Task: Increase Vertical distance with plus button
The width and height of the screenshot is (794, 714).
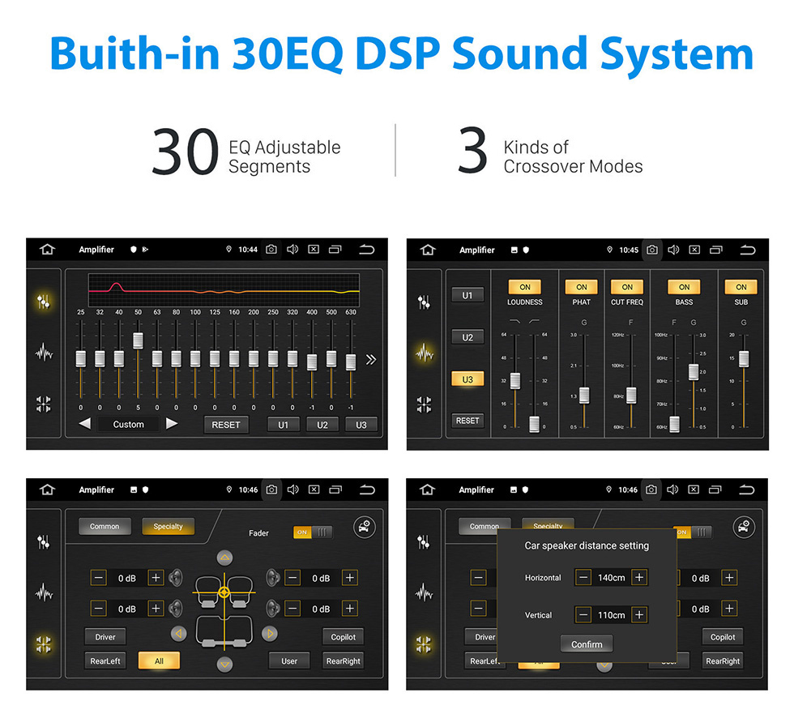Action: coord(639,615)
